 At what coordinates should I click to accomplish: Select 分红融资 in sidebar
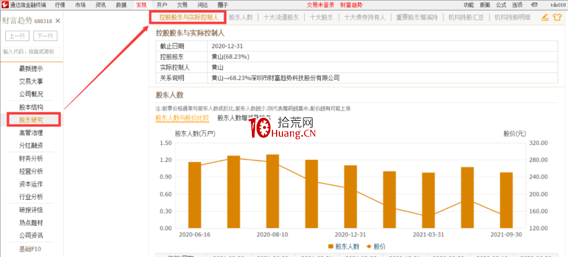point(31,146)
